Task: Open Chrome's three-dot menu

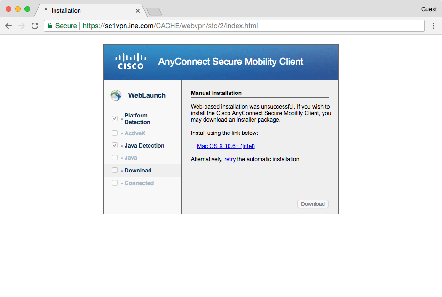Action: (434, 26)
